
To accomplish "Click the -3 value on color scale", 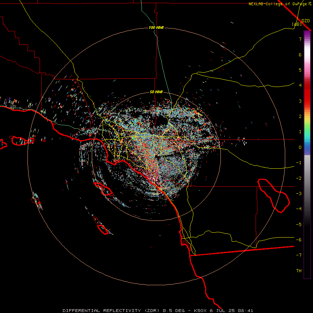I will [299, 194].
